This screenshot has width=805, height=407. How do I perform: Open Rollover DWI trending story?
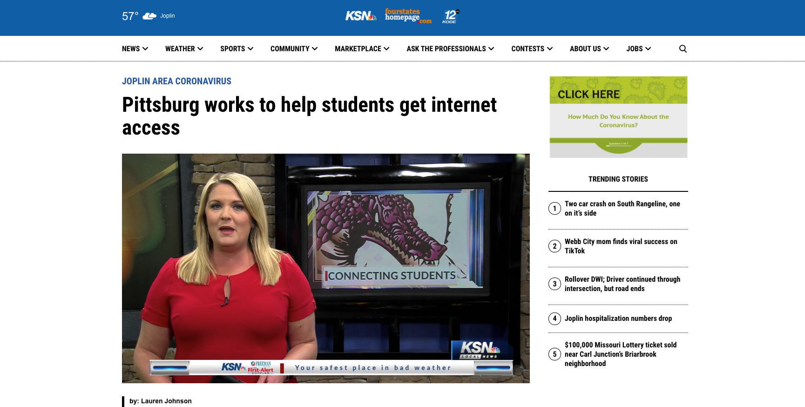[x=622, y=284]
